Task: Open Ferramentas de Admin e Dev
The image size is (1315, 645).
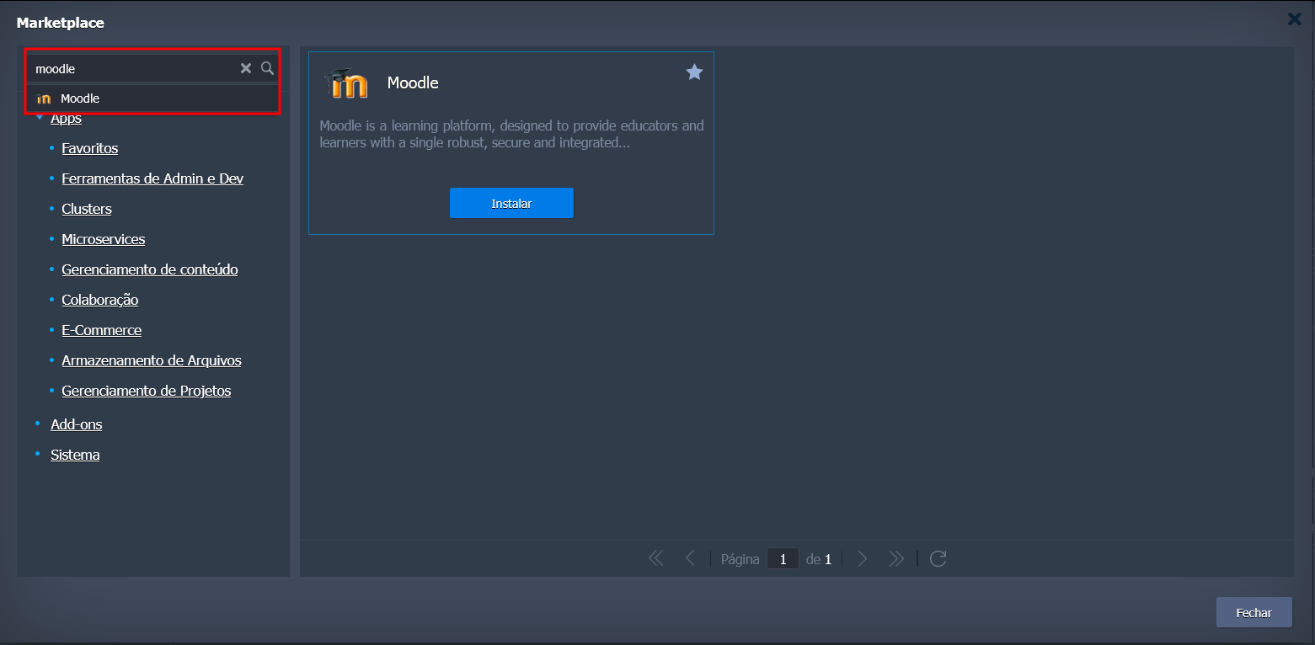Action: point(152,179)
